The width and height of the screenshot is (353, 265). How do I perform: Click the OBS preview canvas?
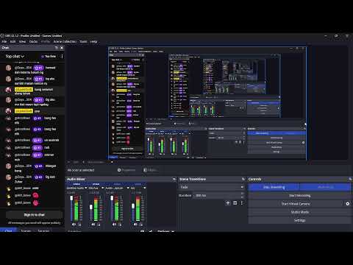207,103
